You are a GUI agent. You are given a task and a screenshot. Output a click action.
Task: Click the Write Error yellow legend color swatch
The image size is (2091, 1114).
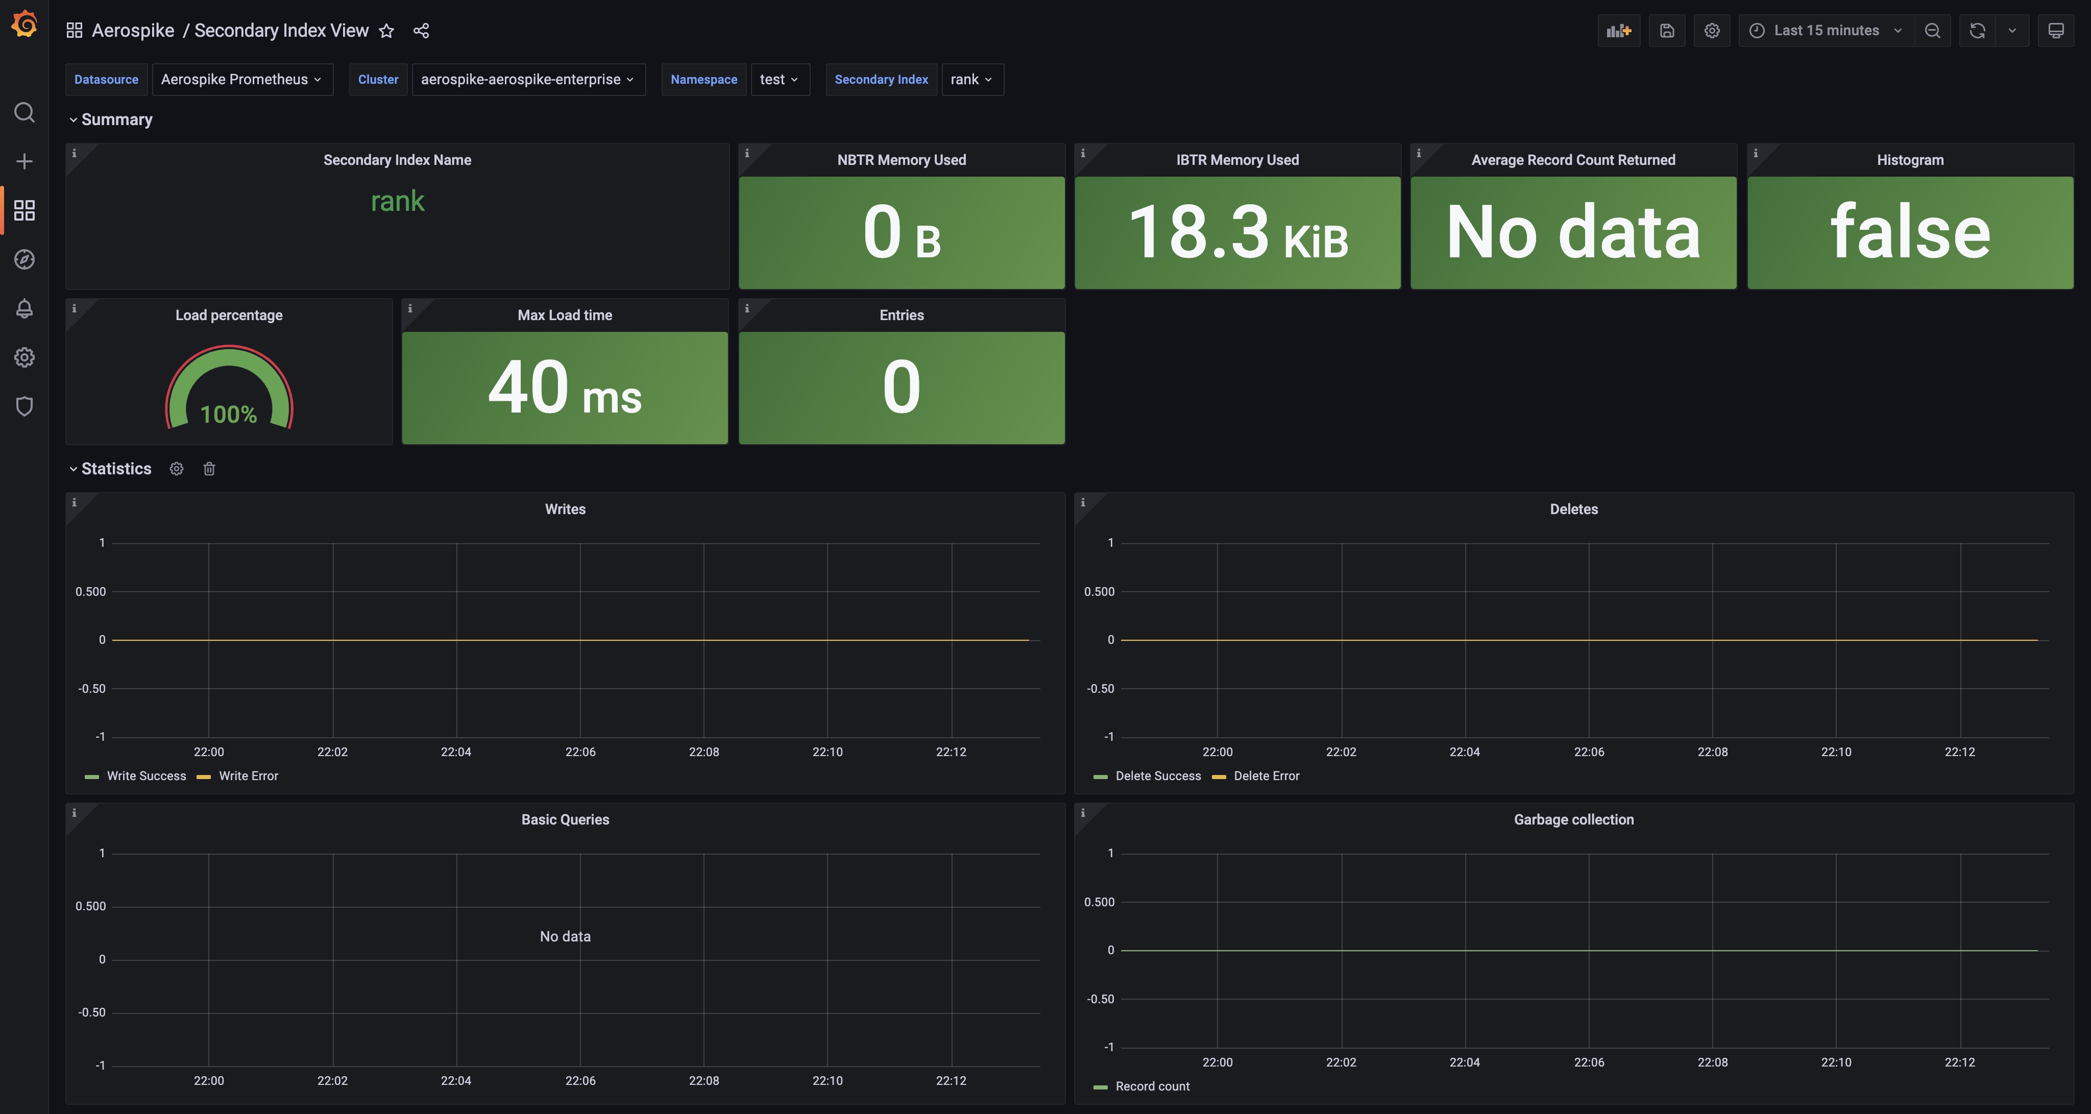pos(204,777)
